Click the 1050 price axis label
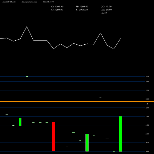This screenshot has height=154, width=154. 147,143
